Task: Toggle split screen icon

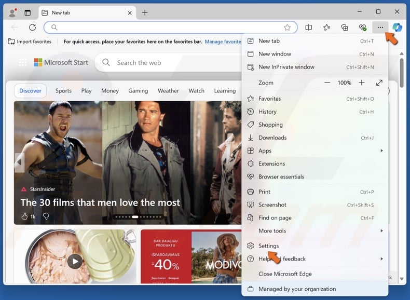Action: (309, 27)
